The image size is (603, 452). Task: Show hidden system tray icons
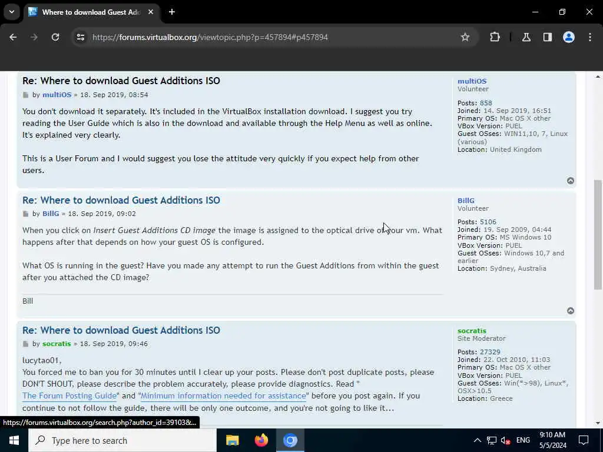[477, 440]
